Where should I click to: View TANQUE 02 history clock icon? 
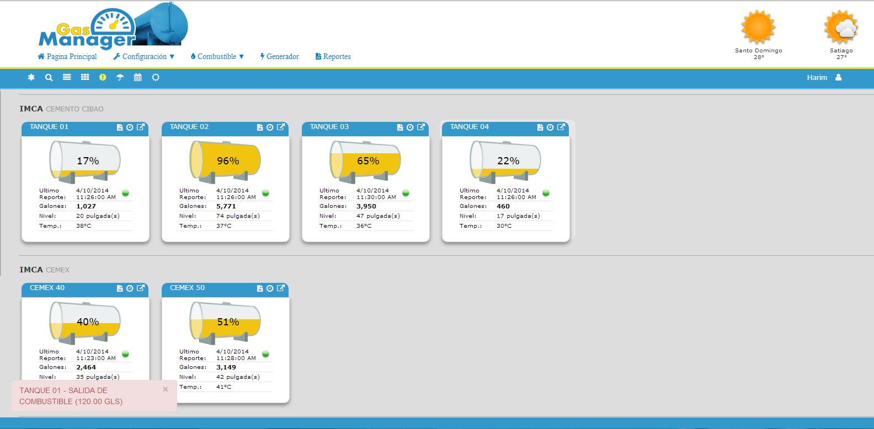click(x=270, y=127)
